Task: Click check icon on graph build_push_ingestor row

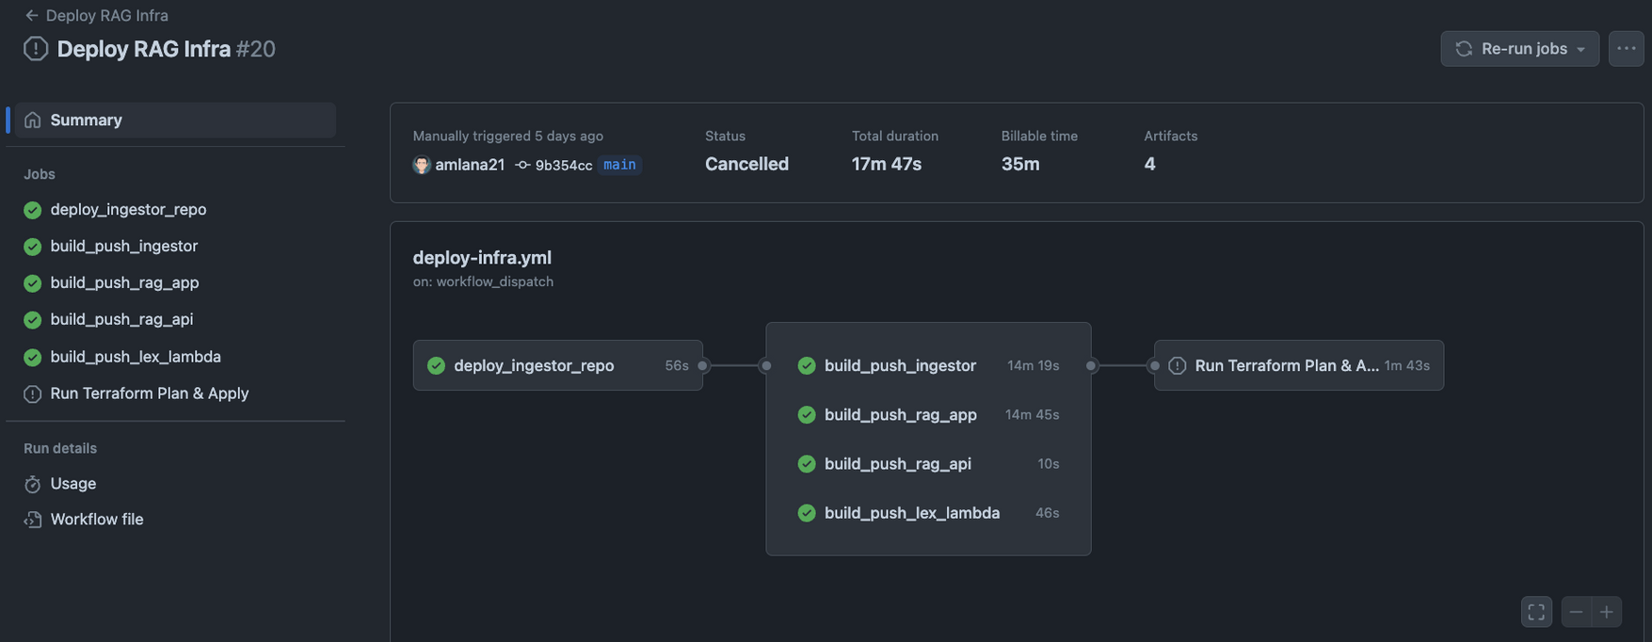Action: click(807, 365)
